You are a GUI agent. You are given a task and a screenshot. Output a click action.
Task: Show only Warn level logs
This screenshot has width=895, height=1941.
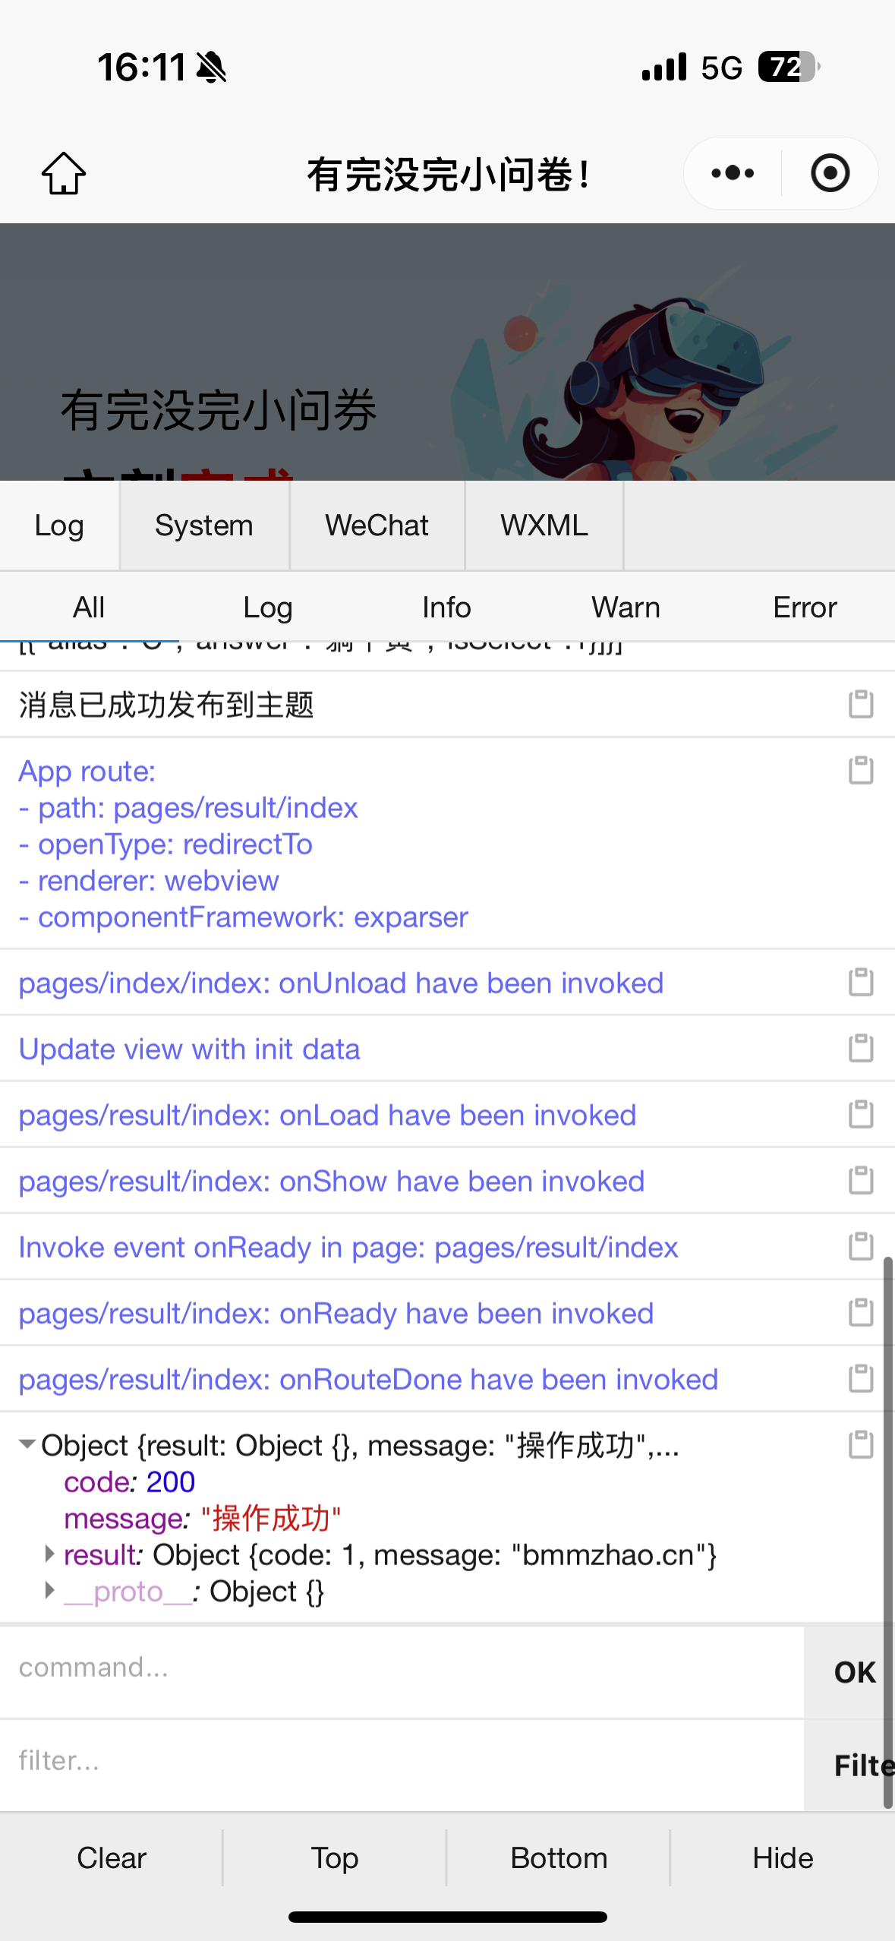pos(626,608)
